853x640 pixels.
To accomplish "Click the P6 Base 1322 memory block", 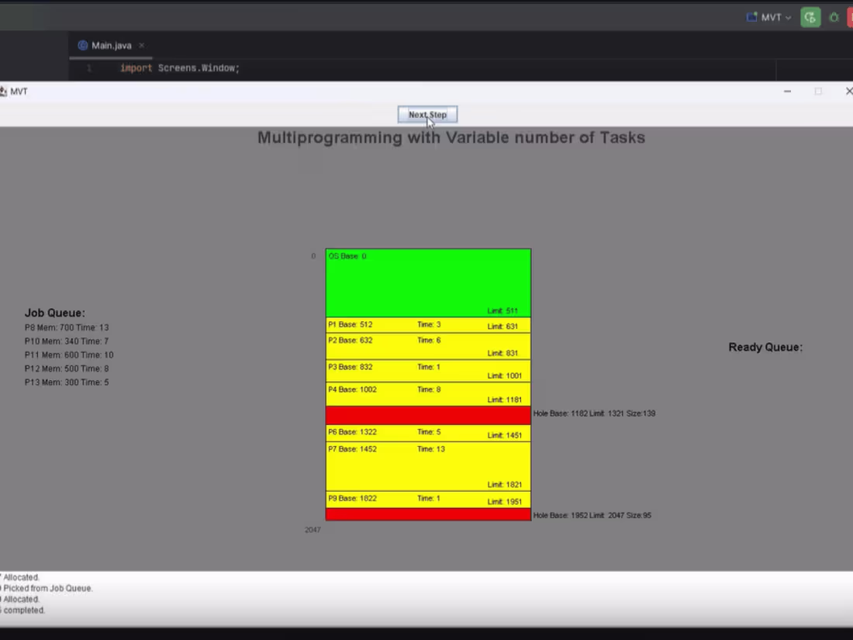I will (427, 432).
